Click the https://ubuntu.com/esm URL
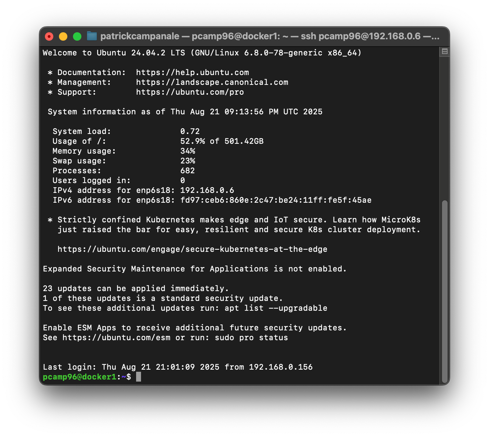489x437 pixels. 116,338
